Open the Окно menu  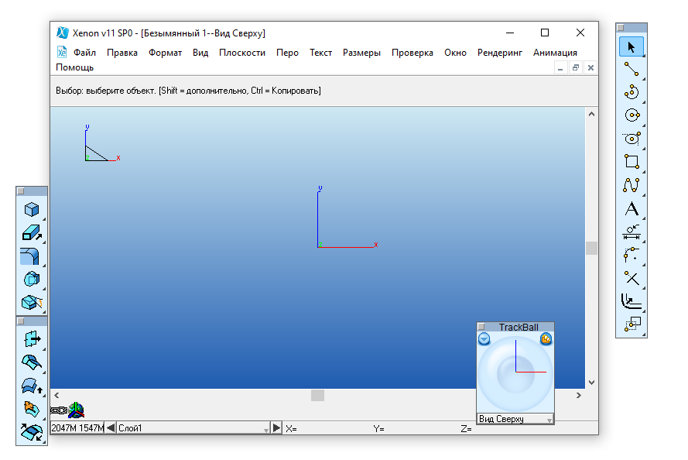(455, 53)
